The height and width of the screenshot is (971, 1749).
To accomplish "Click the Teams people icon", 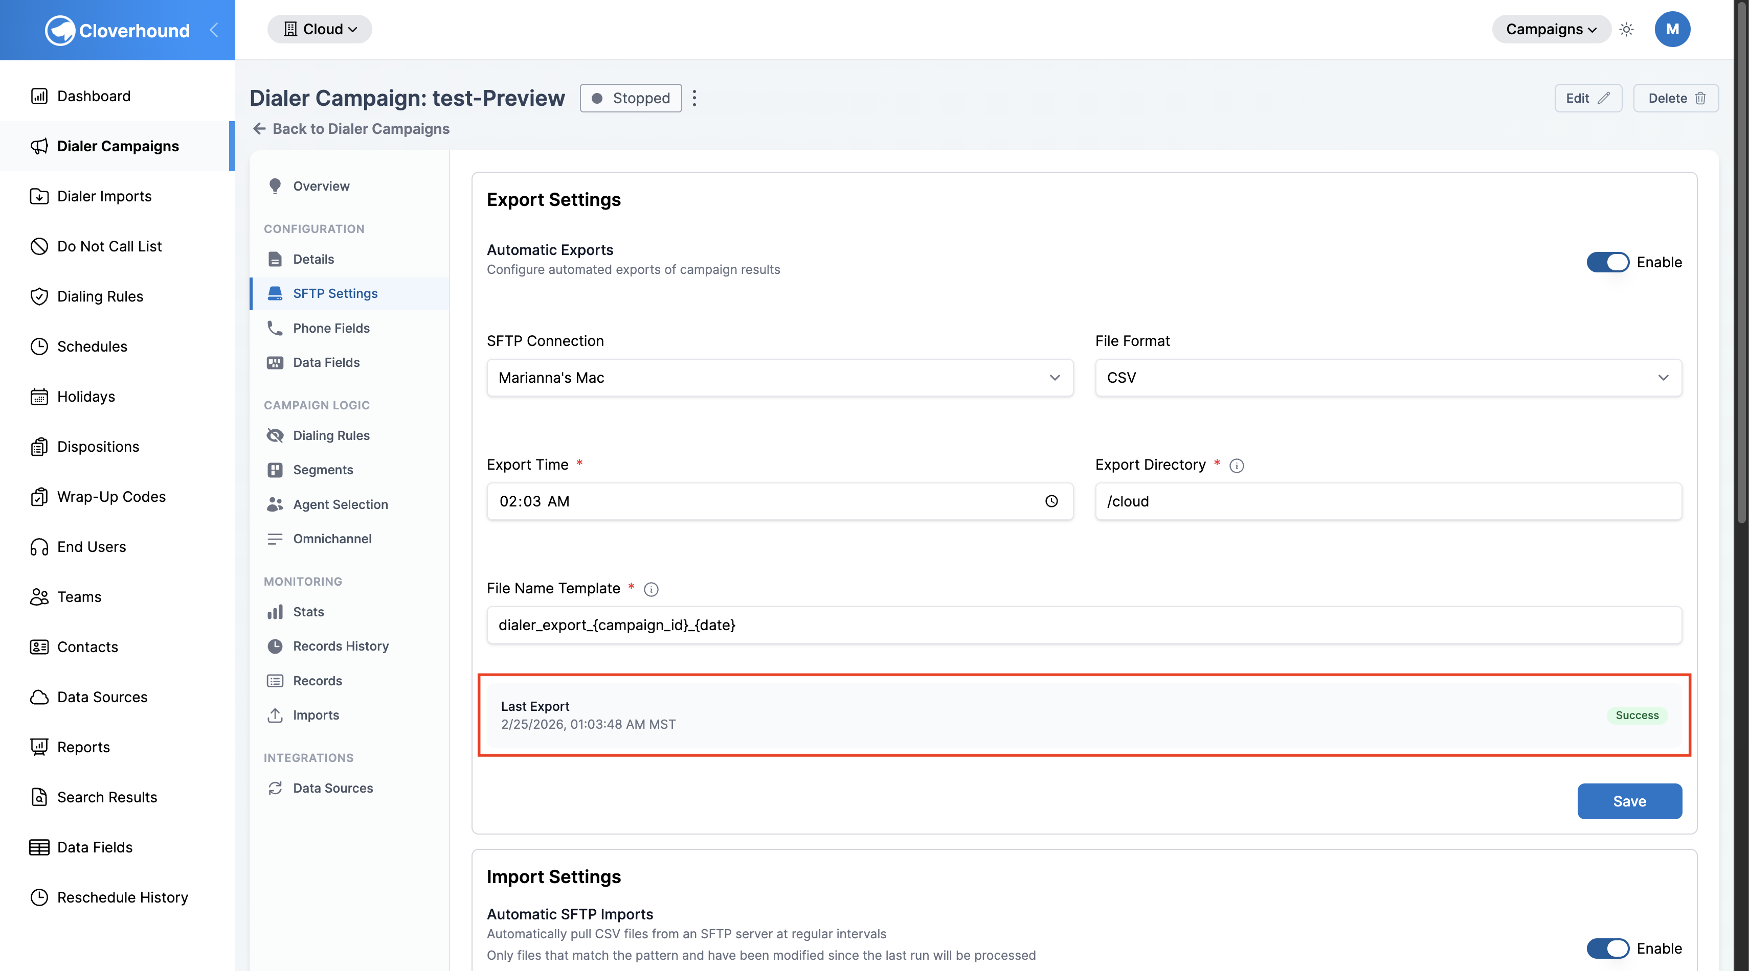I will pos(39,596).
